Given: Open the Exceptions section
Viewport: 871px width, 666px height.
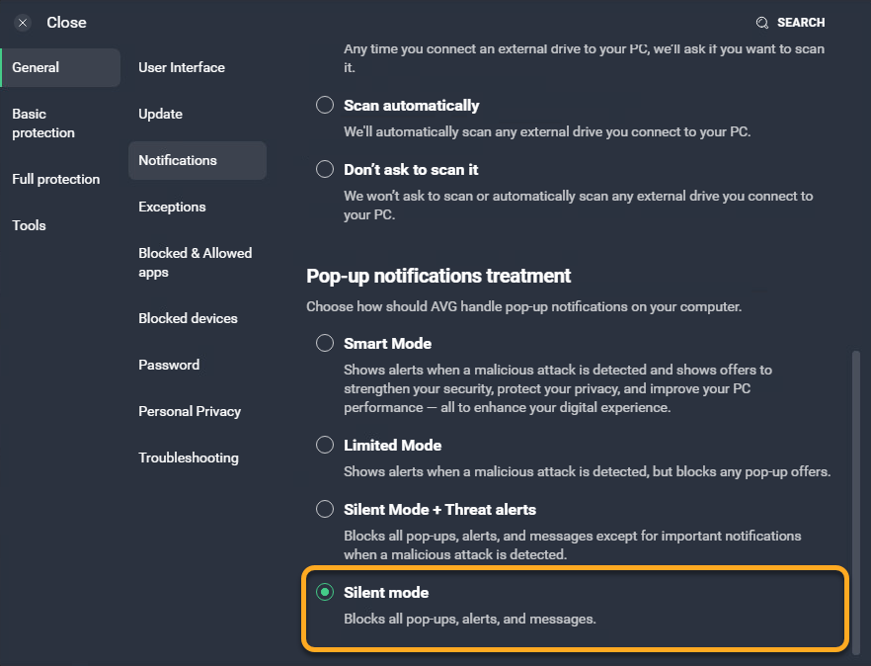Looking at the screenshot, I should pyautogui.click(x=172, y=207).
